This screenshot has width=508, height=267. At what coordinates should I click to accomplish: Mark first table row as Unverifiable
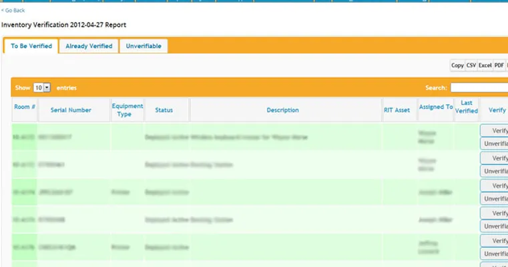click(x=495, y=144)
